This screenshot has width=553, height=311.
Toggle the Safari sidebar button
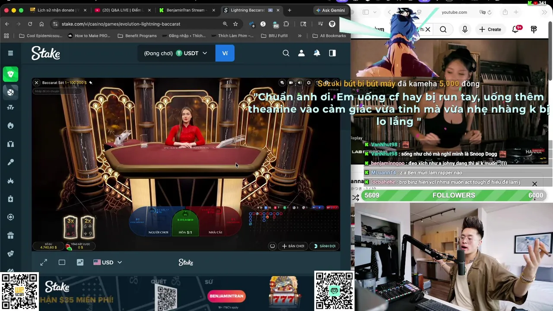pos(365,12)
